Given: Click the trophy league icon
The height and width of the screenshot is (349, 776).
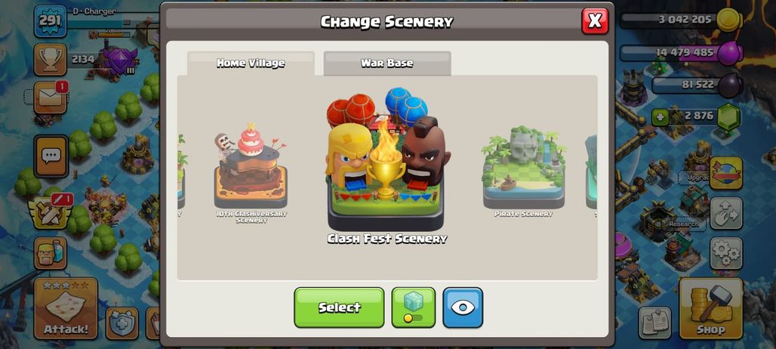Looking at the screenshot, I should coord(50,60).
